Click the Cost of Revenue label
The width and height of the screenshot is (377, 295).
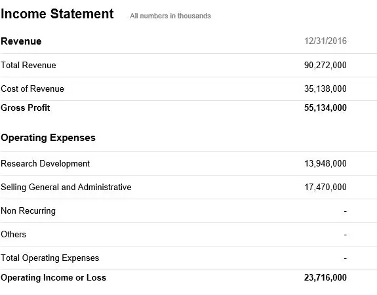pyautogui.click(x=33, y=88)
